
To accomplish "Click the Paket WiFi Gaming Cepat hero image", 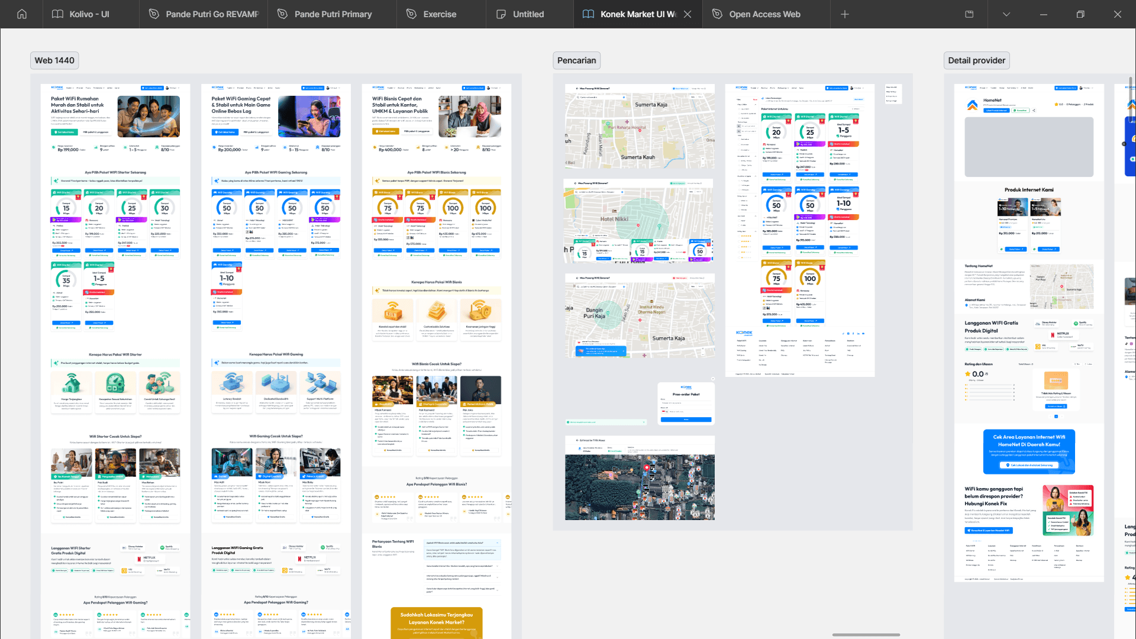I will click(x=309, y=117).
